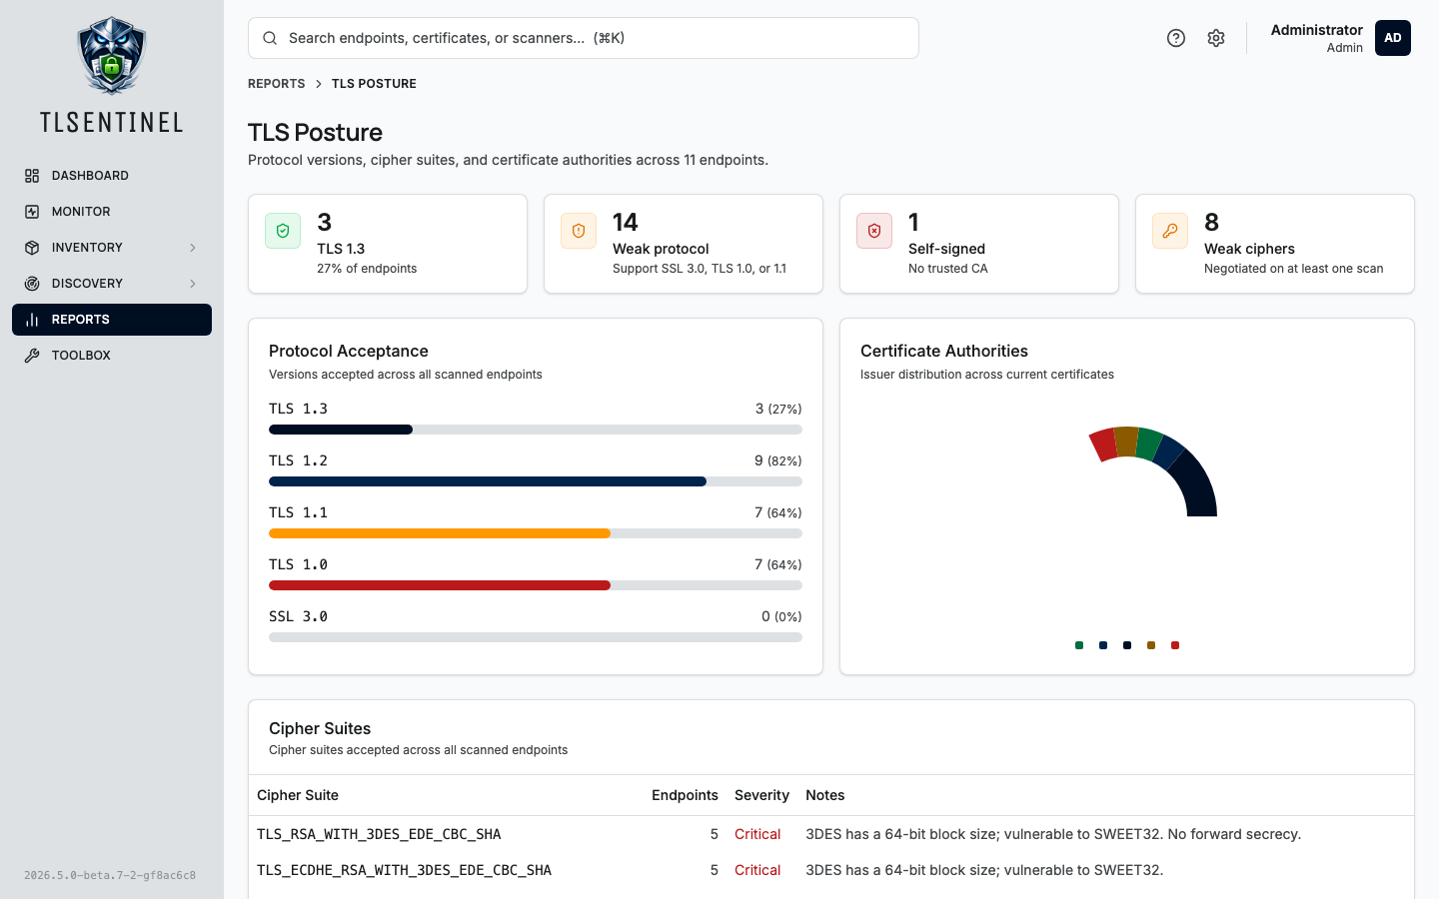Click the Weak ciphers card title

click(1249, 249)
